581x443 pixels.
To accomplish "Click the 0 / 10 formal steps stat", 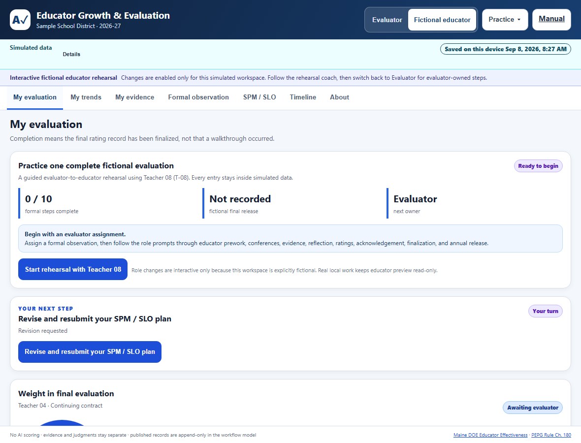I will (x=107, y=203).
